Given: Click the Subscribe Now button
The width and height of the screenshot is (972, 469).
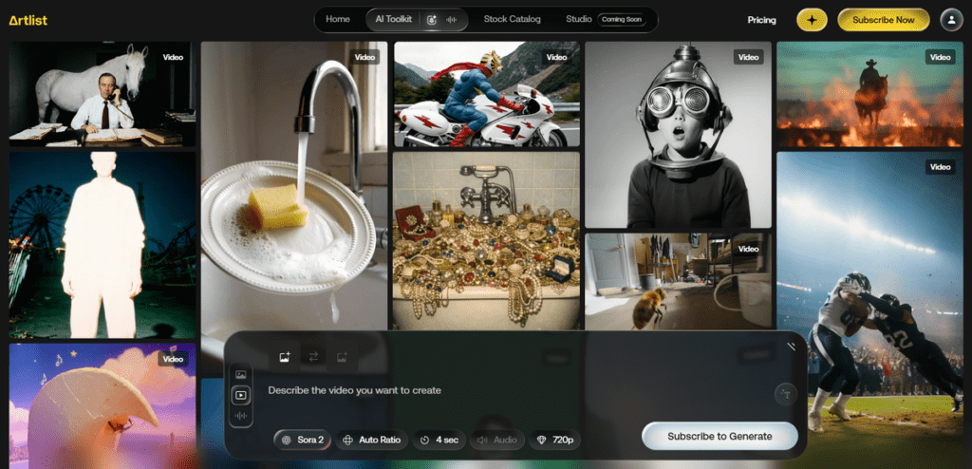Looking at the screenshot, I should [883, 19].
